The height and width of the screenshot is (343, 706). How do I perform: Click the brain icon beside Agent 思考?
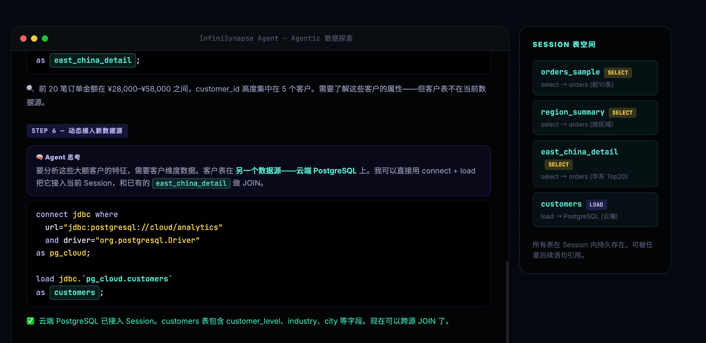39,157
